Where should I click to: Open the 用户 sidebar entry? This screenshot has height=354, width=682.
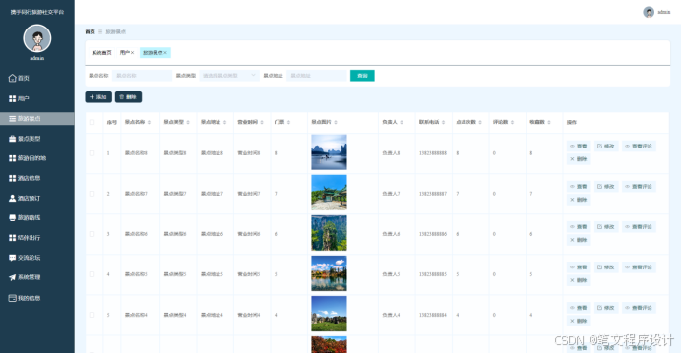[37, 98]
